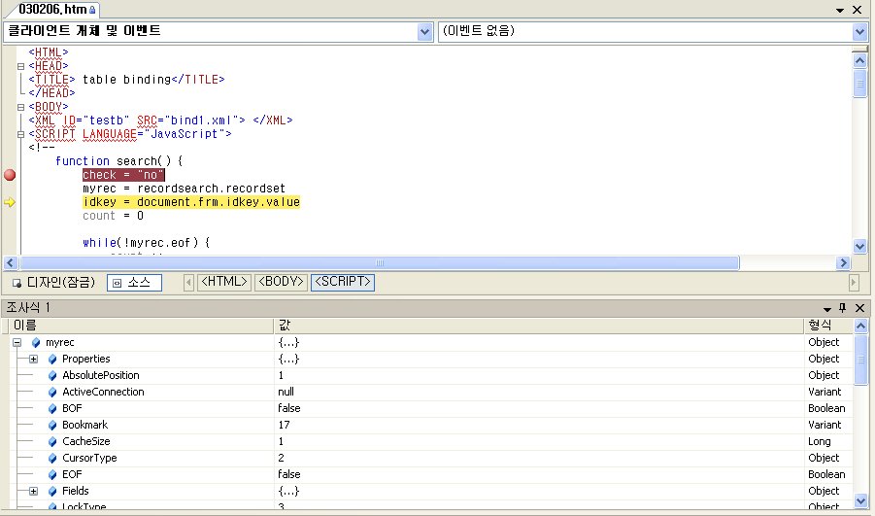Close the watch 1 panel

click(x=859, y=308)
